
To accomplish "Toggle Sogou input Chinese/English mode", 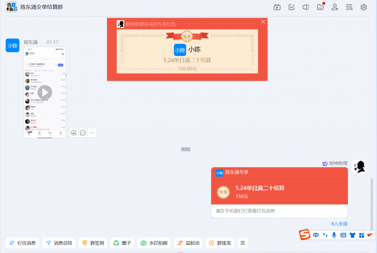I will click(316, 235).
